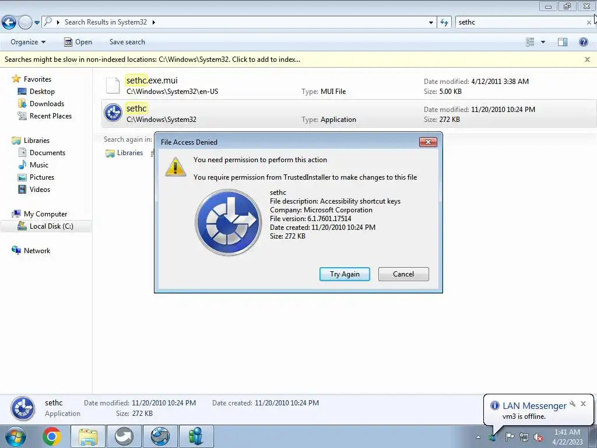Click Cancel in File Access Denied dialog
This screenshot has height=448, width=597.
(403, 274)
